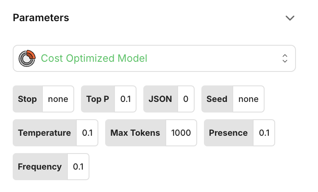Select the Top P value 0.1
Image resolution: width=318 pixels, height=192 pixels.
(126, 99)
